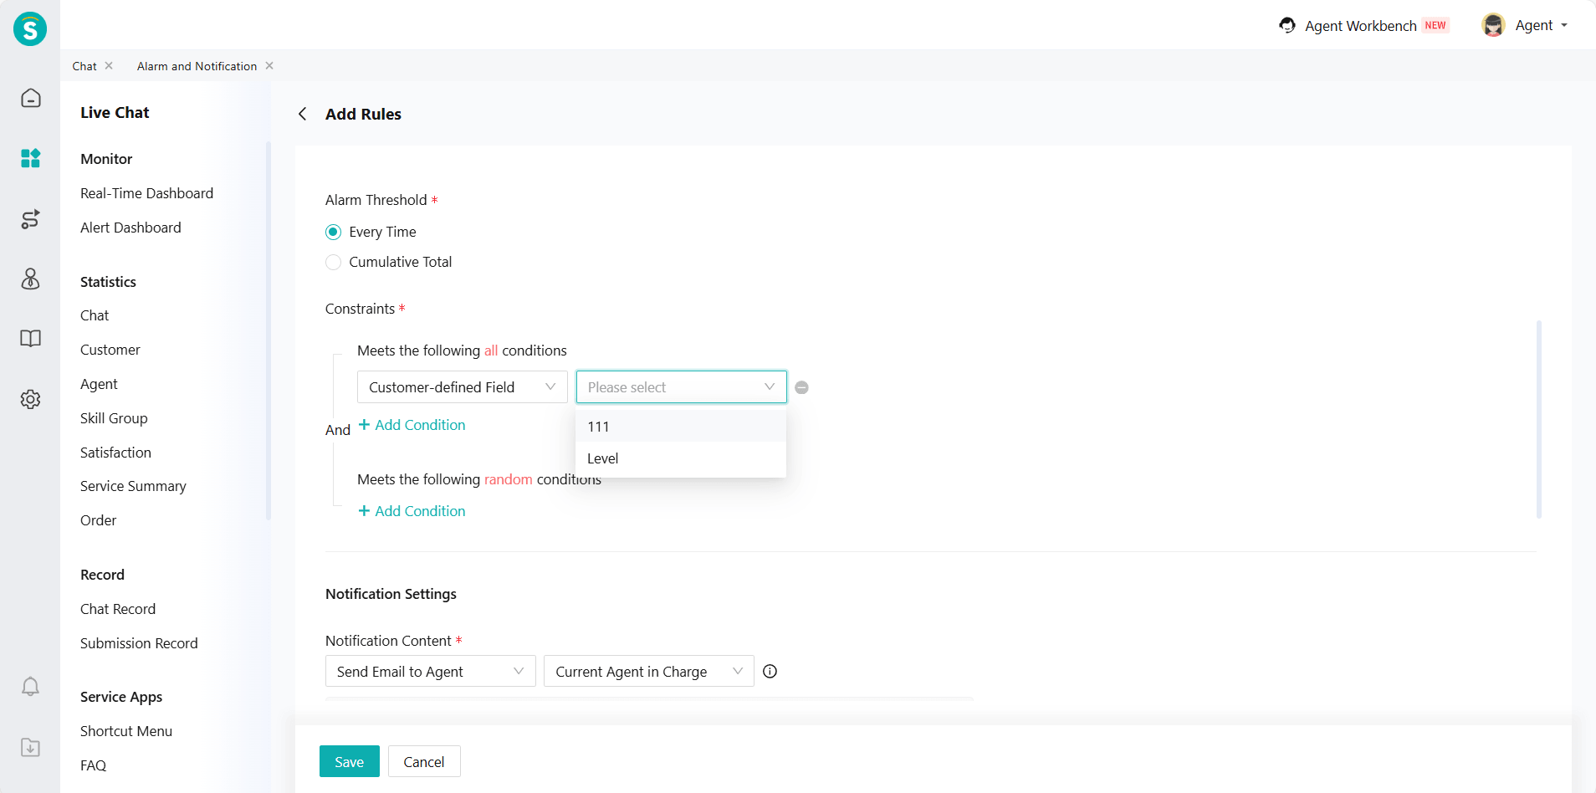Expand the Send Email to Agent dropdown
The image size is (1596, 793).
(x=430, y=672)
